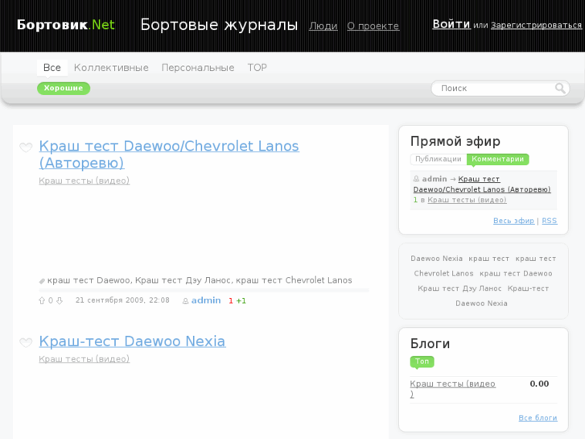Open Люди in the header menu

pos(323,26)
